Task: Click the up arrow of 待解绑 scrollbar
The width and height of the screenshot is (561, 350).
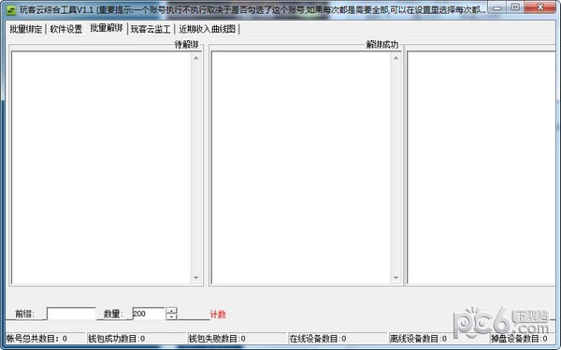Action: pos(196,58)
